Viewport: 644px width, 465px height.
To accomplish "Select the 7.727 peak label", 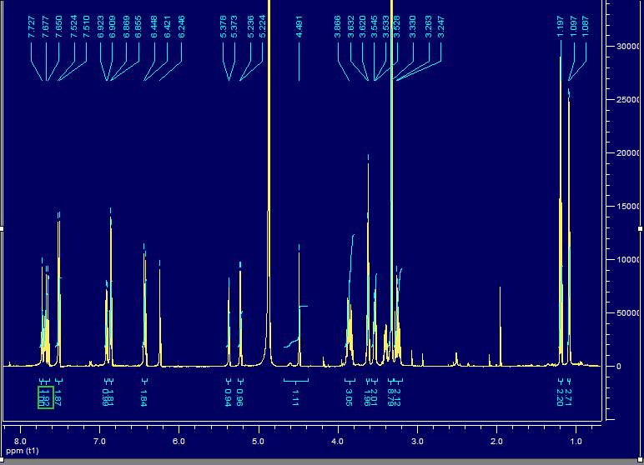I will (x=31, y=27).
